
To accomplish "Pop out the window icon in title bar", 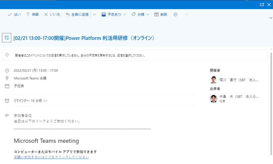I will click(262, 5).
